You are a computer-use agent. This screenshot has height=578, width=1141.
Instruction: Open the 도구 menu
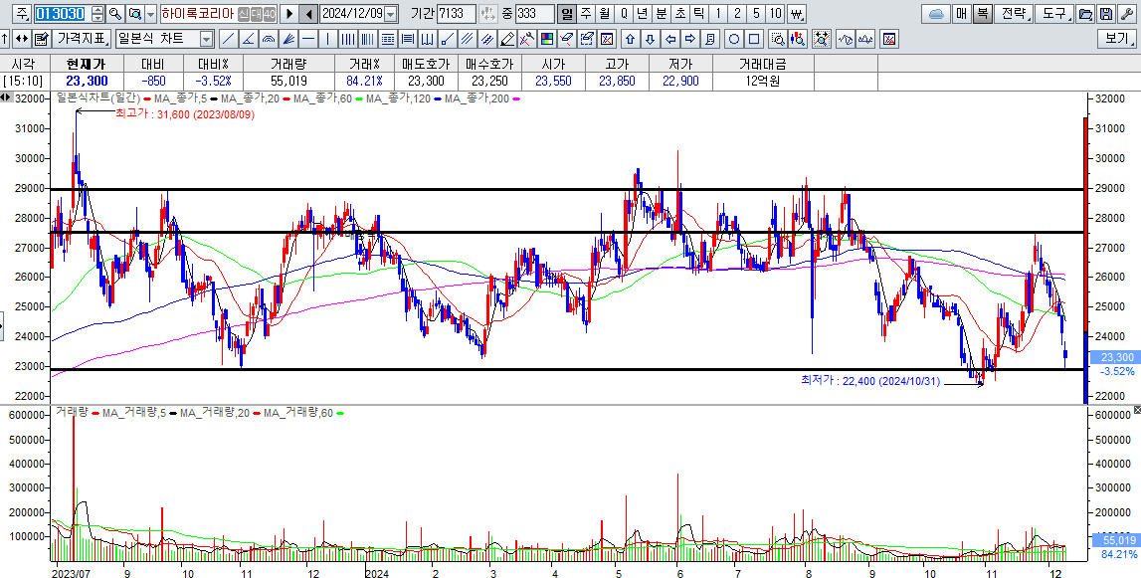1052,14
